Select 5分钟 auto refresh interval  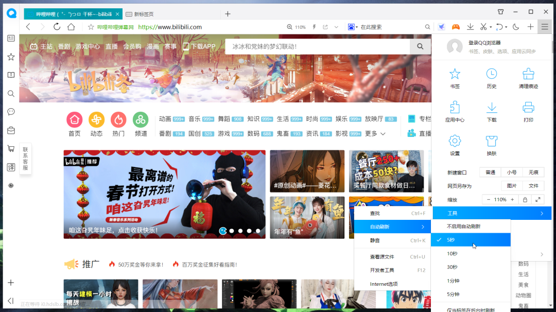[x=471, y=294]
